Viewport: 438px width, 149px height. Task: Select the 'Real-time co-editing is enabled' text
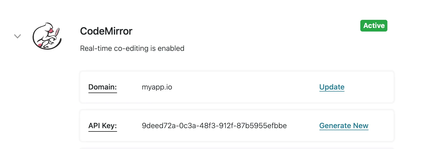point(132,48)
